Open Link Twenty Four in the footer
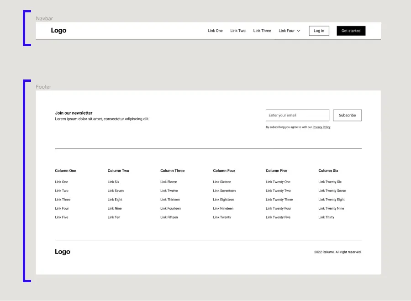The width and height of the screenshot is (411, 301). pyautogui.click(x=279, y=208)
